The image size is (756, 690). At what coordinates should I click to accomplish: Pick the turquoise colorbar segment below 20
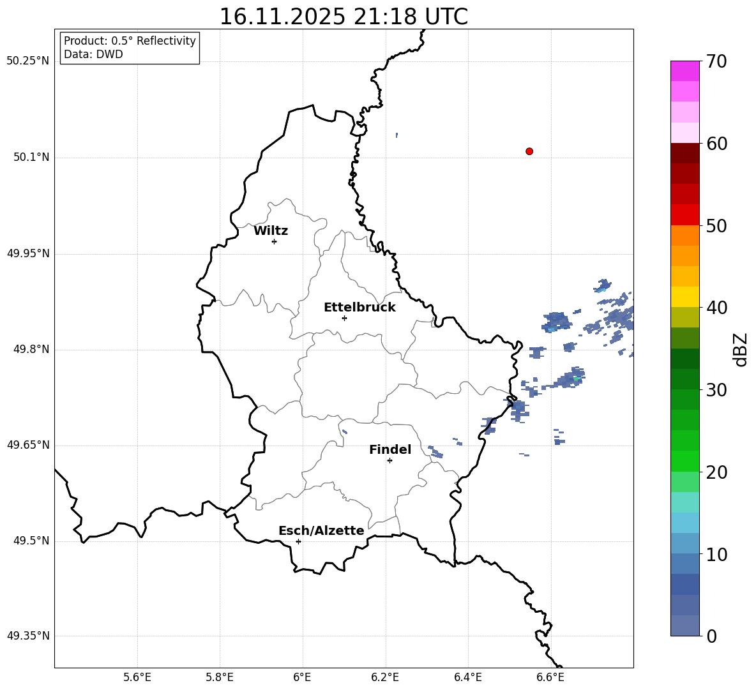click(x=684, y=502)
